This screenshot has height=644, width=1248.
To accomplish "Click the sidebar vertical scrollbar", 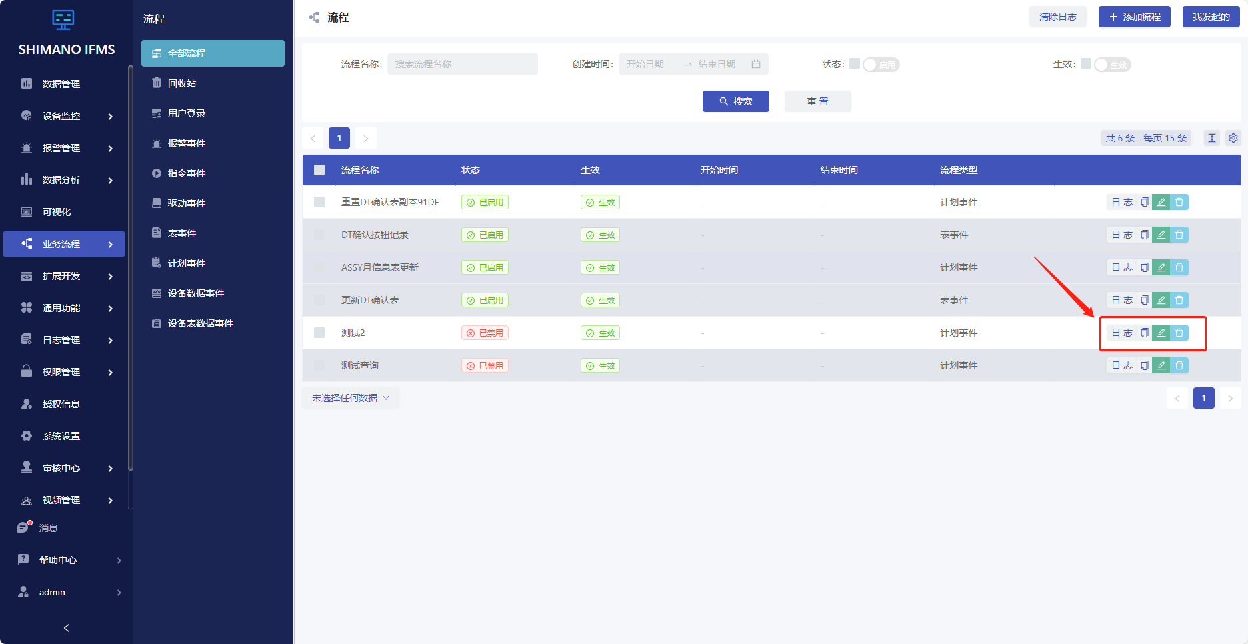I will 131,267.
